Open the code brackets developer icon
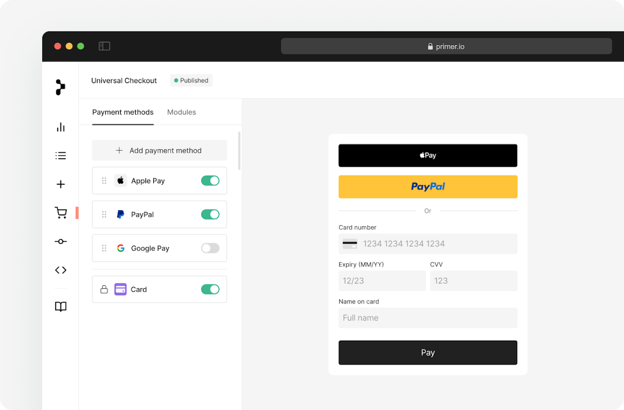The width and height of the screenshot is (624, 410). 61,270
